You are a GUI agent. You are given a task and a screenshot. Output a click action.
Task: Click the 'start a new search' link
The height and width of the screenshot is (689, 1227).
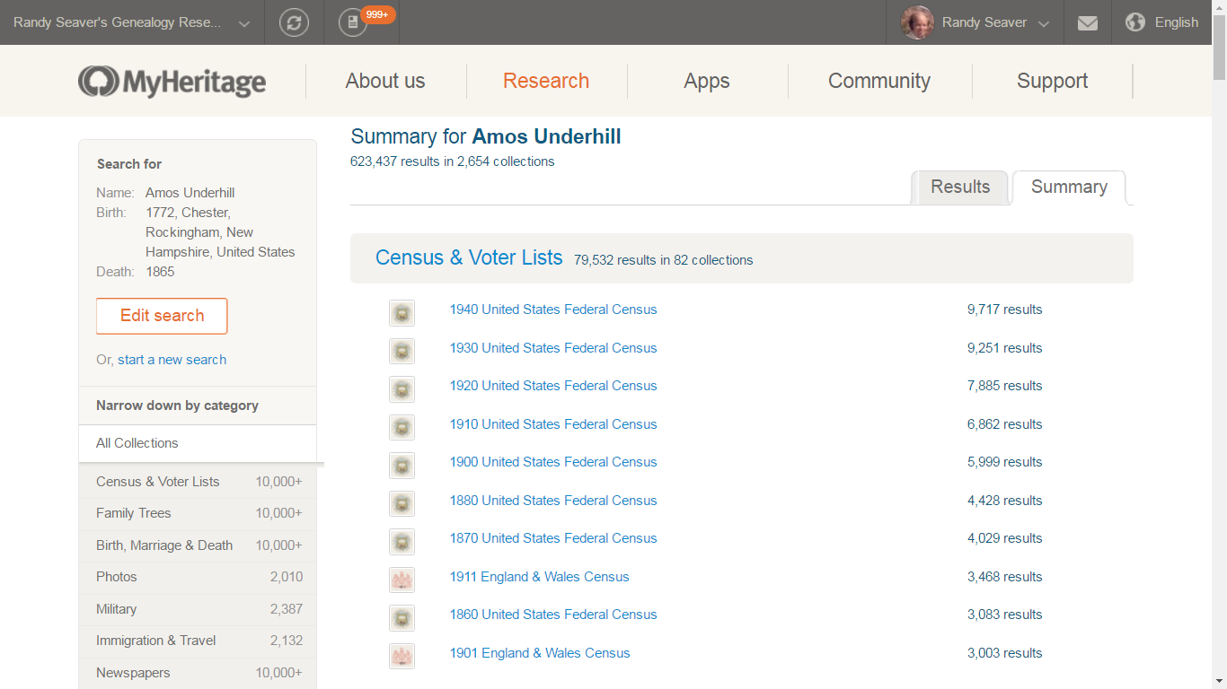pos(172,359)
